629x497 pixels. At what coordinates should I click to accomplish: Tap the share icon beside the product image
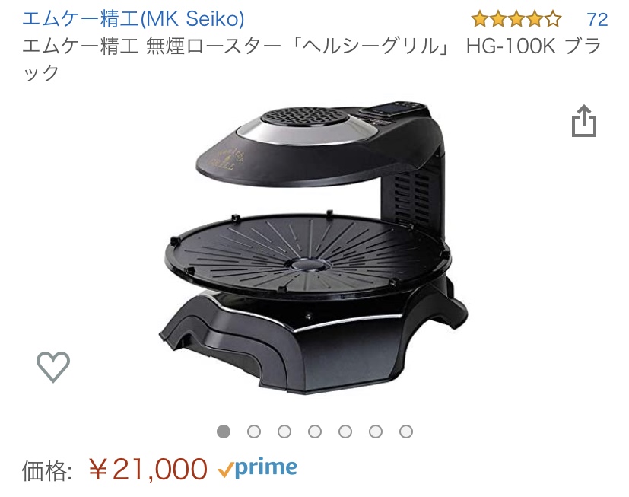point(583,121)
